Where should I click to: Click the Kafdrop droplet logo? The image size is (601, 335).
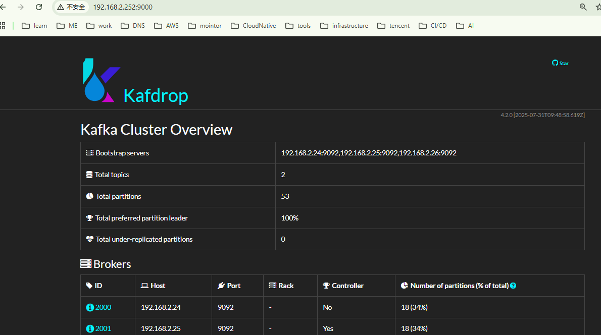[101, 80]
